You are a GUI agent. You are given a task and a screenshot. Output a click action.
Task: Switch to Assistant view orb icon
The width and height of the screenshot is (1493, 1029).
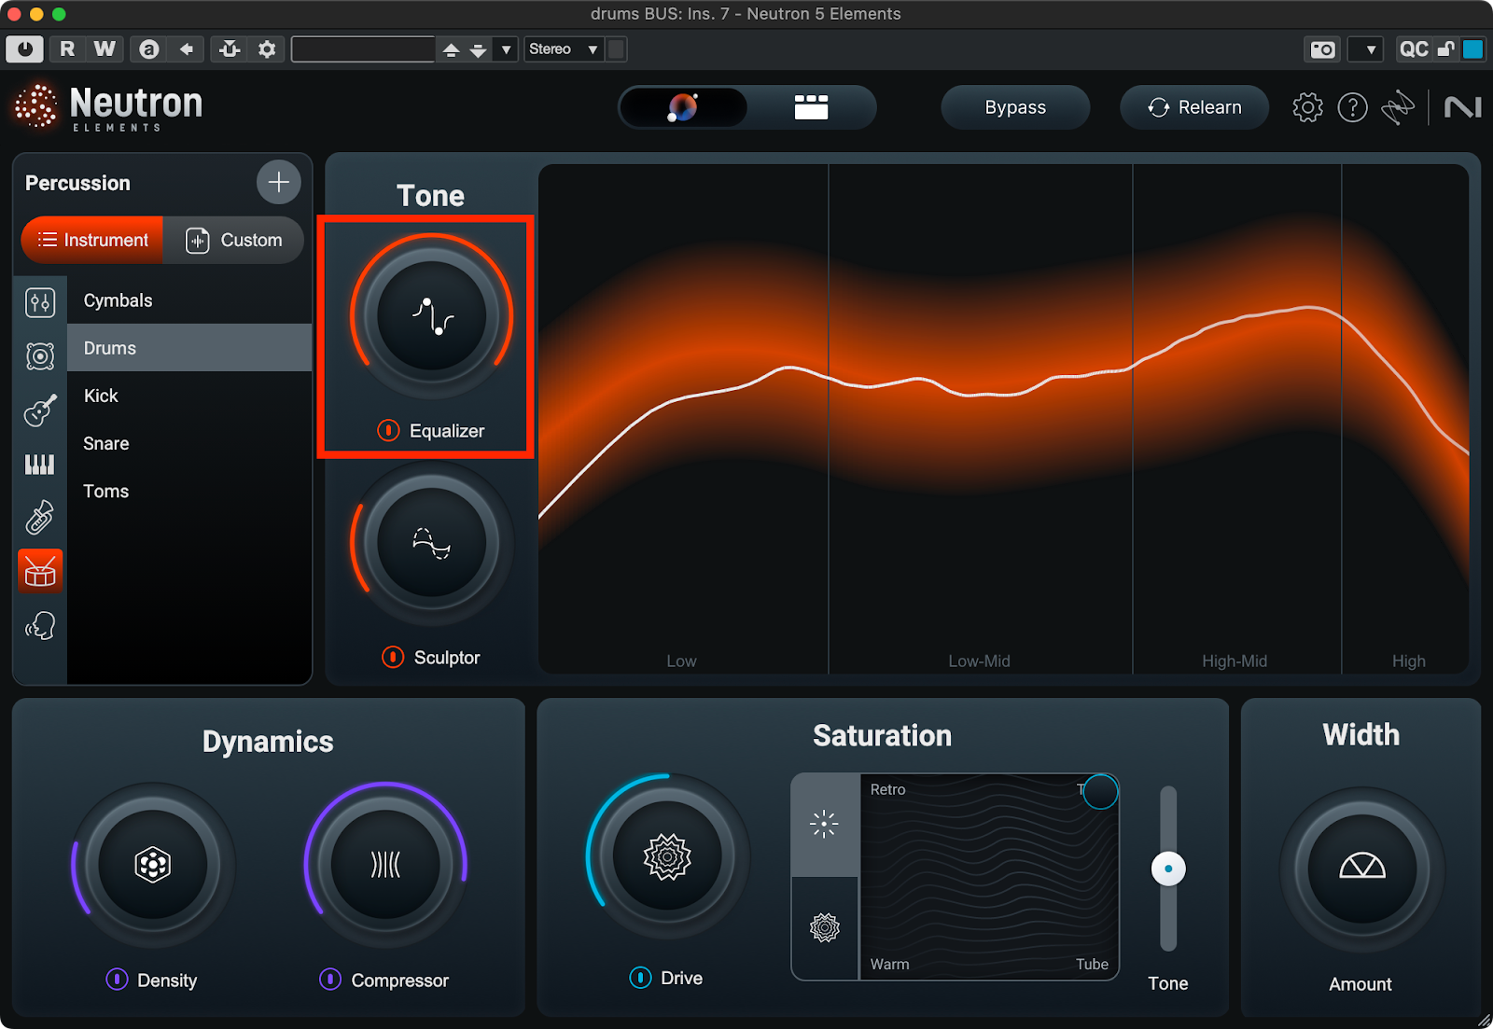[683, 107]
